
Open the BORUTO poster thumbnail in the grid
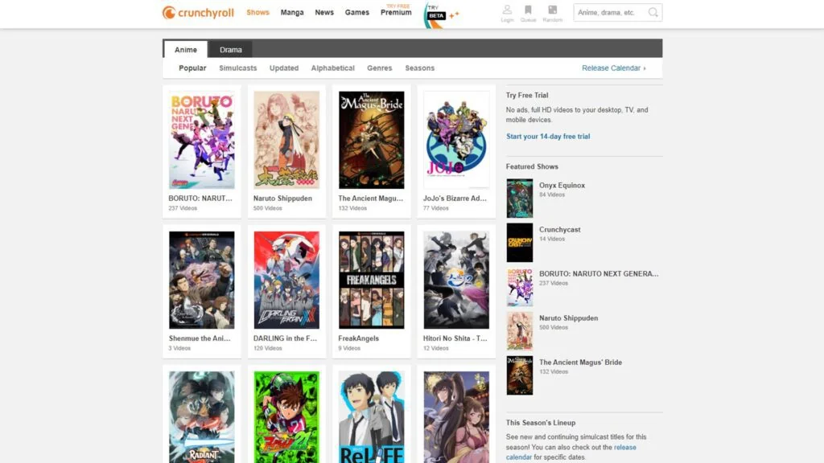[x=202, y=140]
